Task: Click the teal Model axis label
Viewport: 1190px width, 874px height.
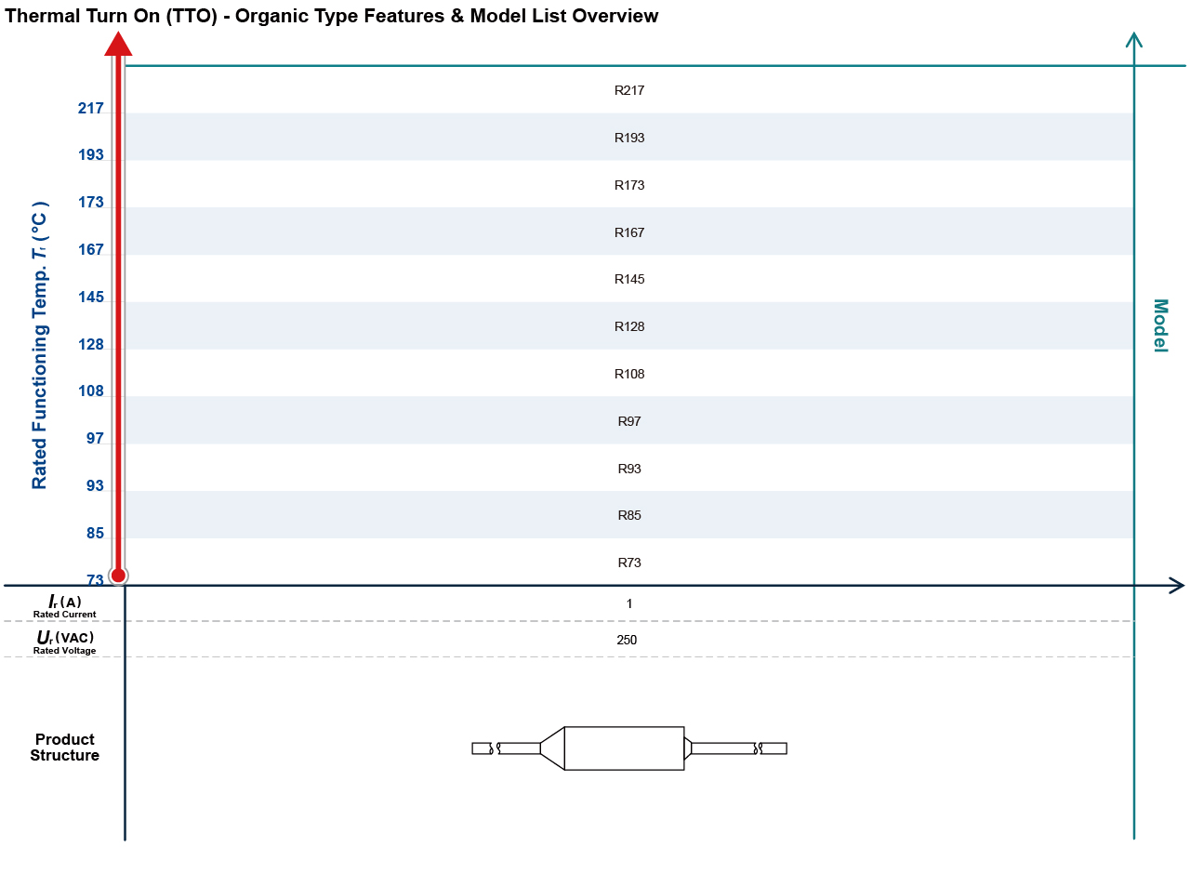Action: click(1159, 325)
